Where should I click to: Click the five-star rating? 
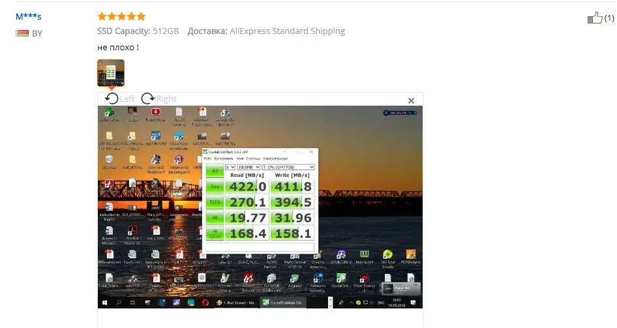121,16
